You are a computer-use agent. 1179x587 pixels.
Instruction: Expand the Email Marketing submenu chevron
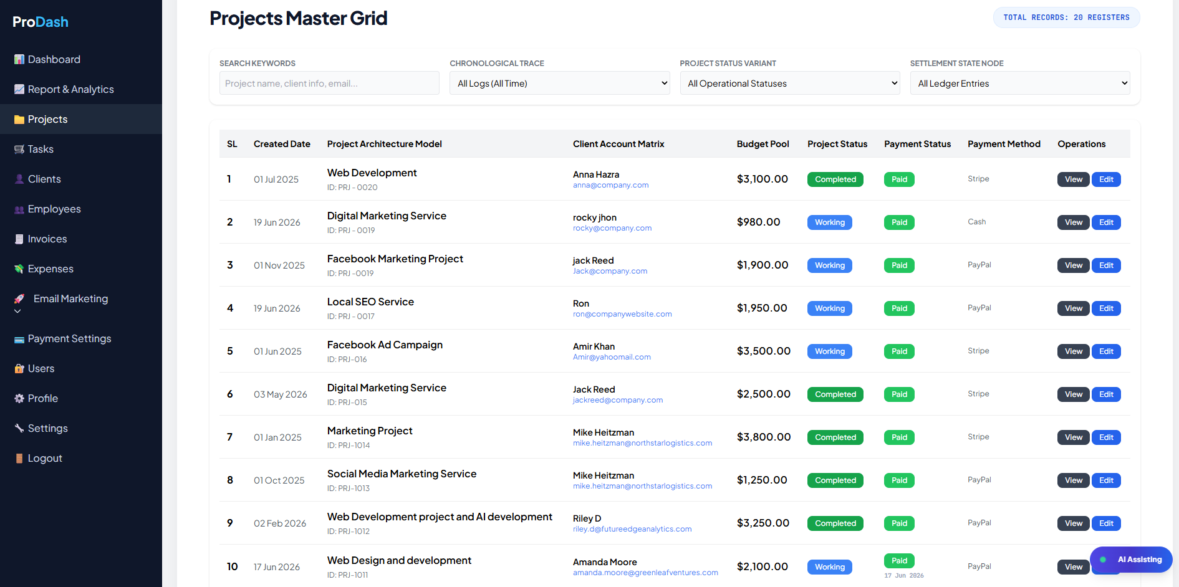click(x=17, y=311)
